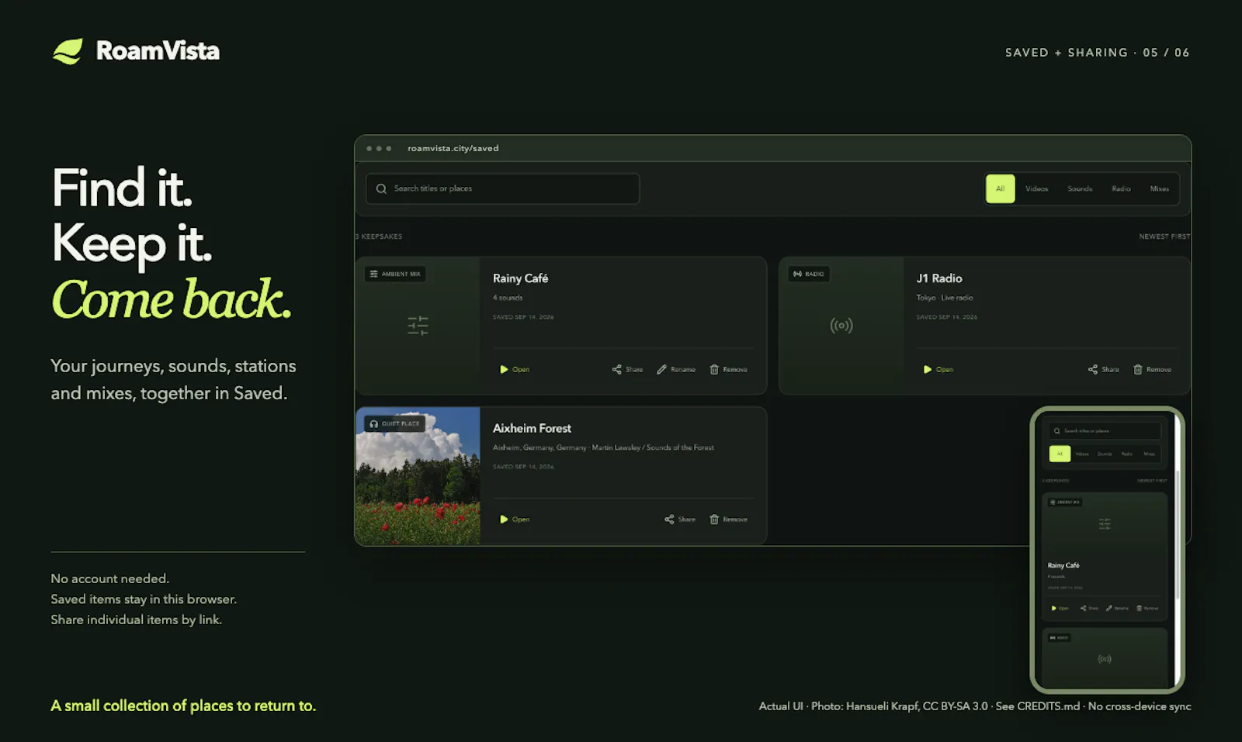Viewport: 1242px width, 742px height.
Task: Click the Share label on Aixheim Forest card
Action: coord(687,519)
